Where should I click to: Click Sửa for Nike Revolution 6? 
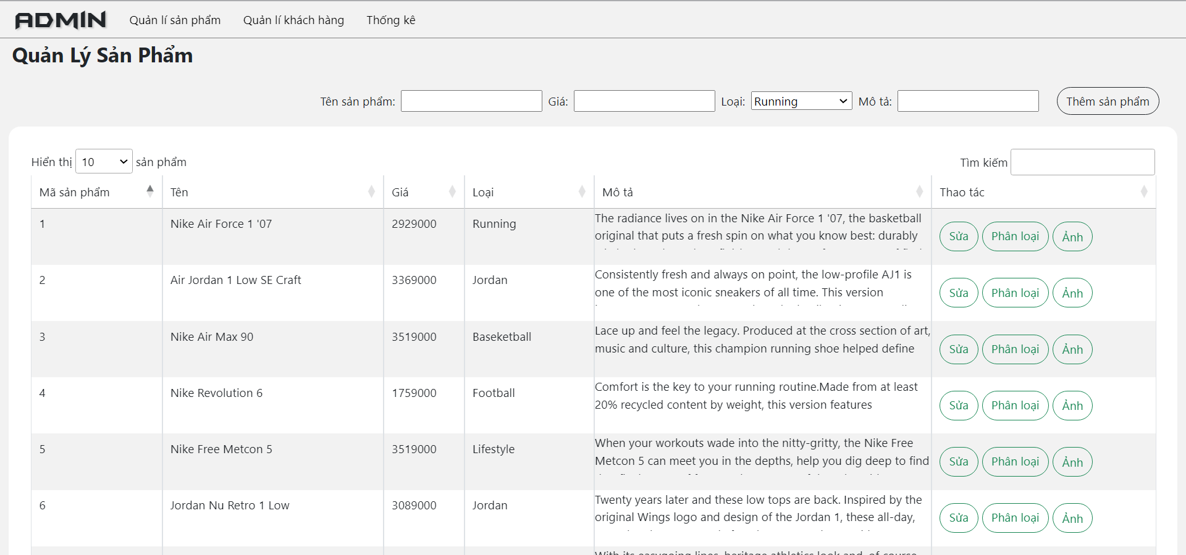click(959, 406)
